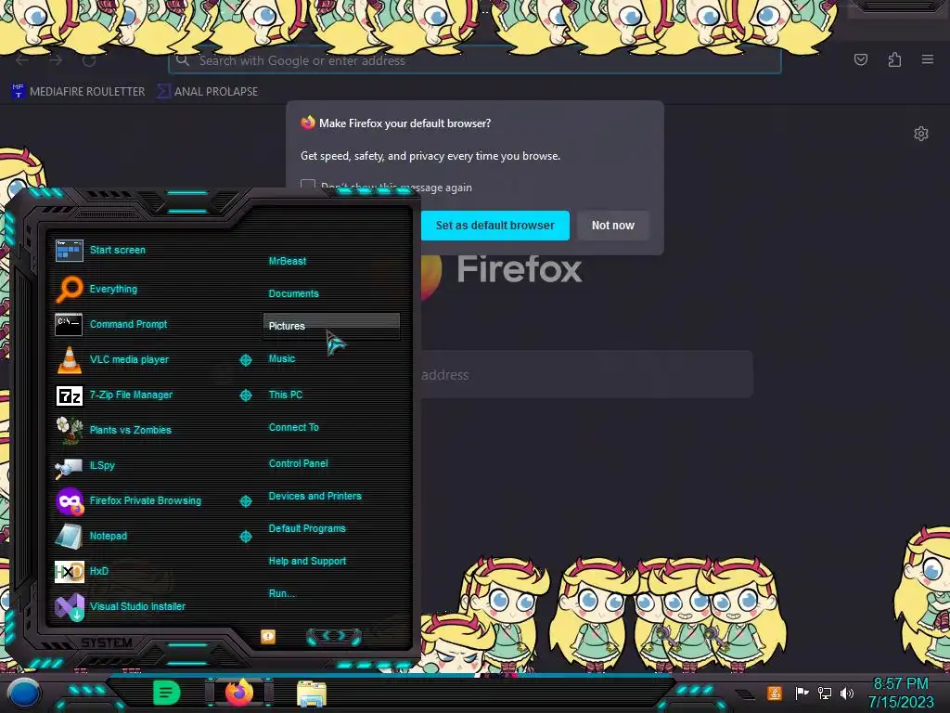Open Music from start menu
The image size is (950, 713).
click(x=282, y=359)
